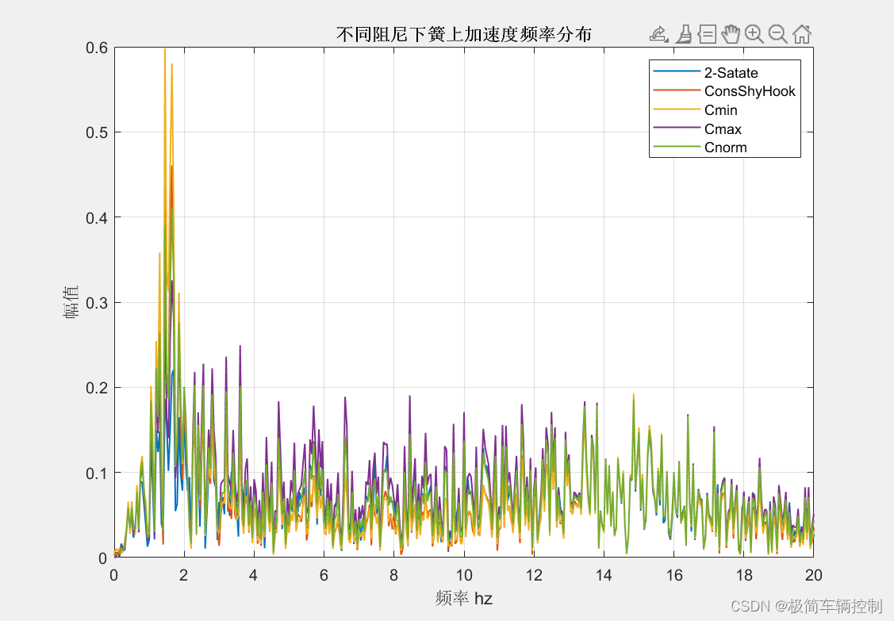Screen dimensions: 894x621
Task: Click the yellow Cmin line sample in legend
Action: 676,109
